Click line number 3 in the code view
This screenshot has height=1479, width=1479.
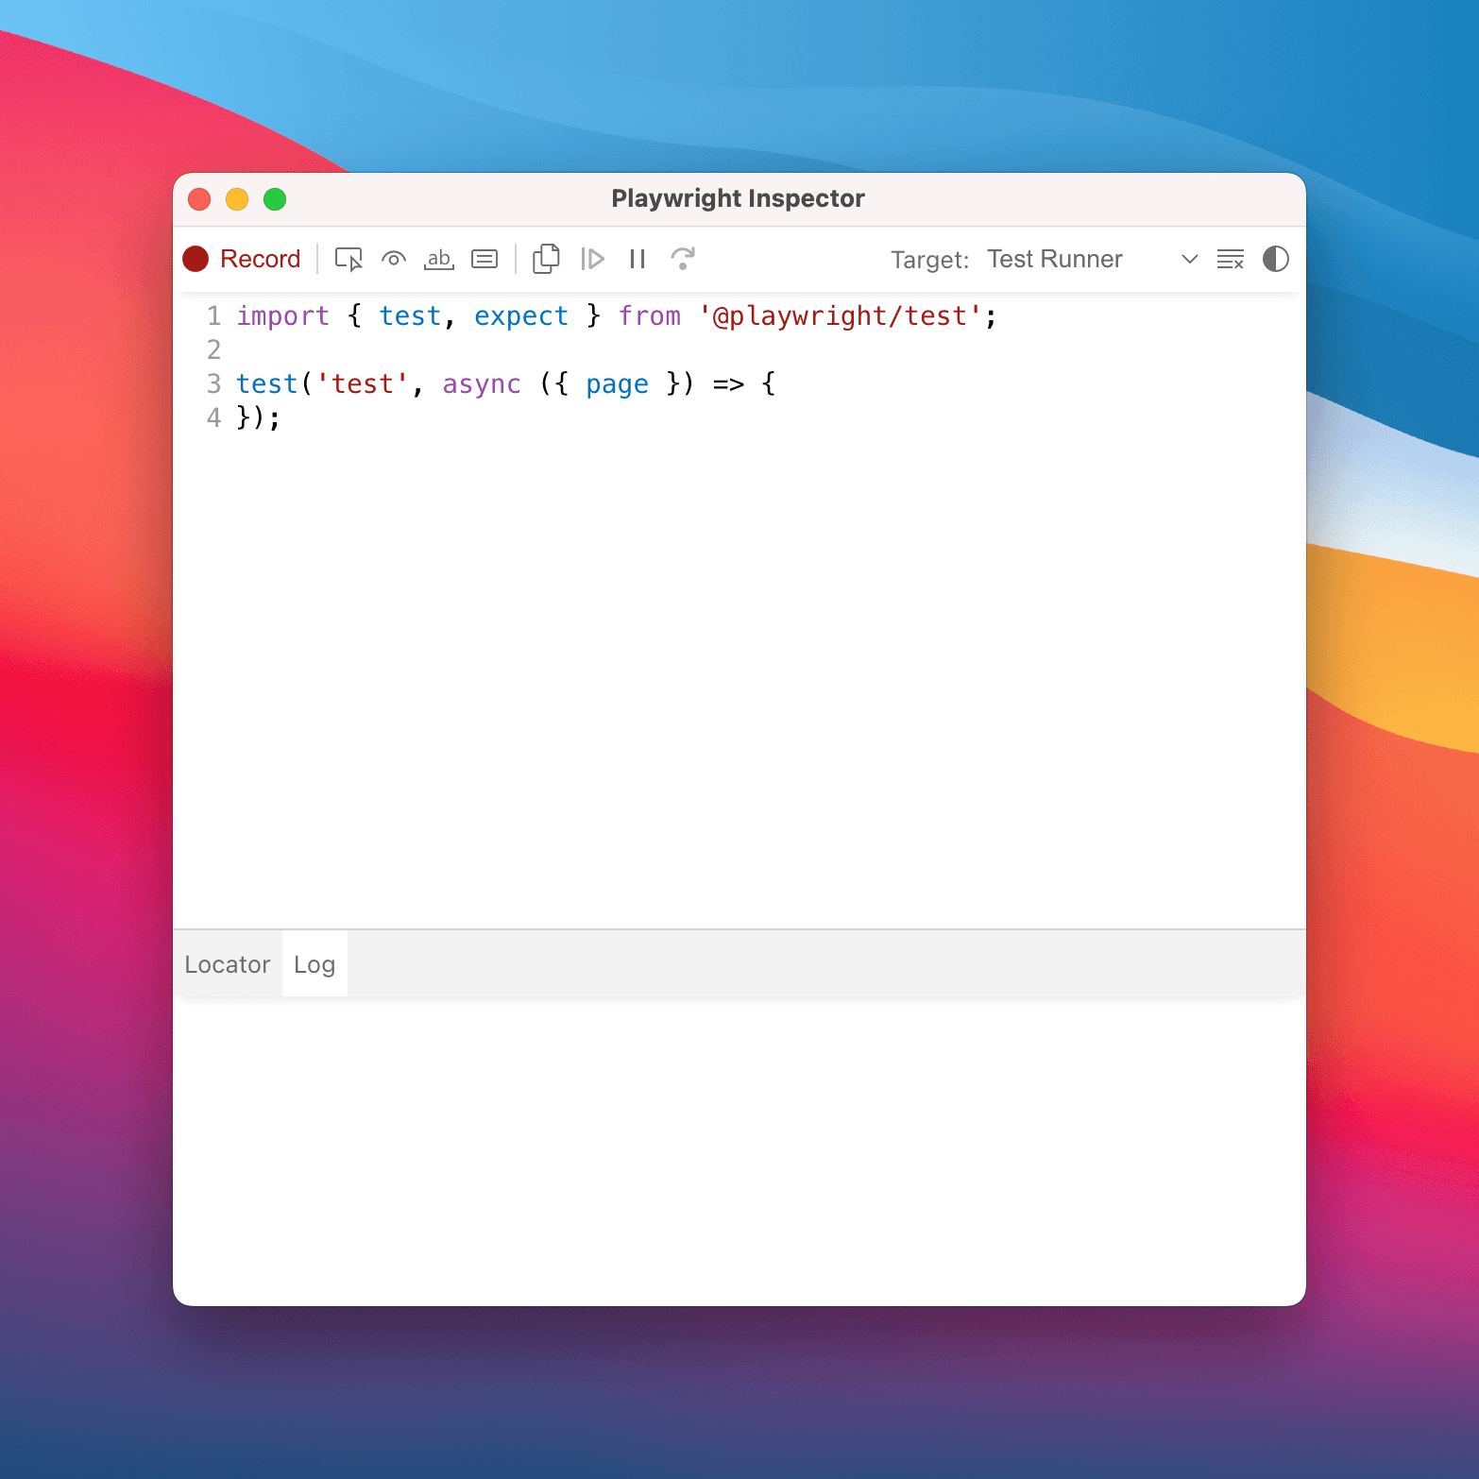[213, 383]
